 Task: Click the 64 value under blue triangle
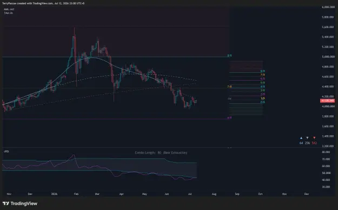coord(301,143)
